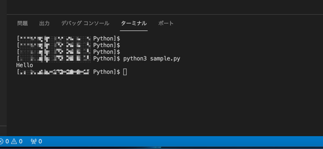Click the last "Python]$" prompt before cursor

point(107,72)
